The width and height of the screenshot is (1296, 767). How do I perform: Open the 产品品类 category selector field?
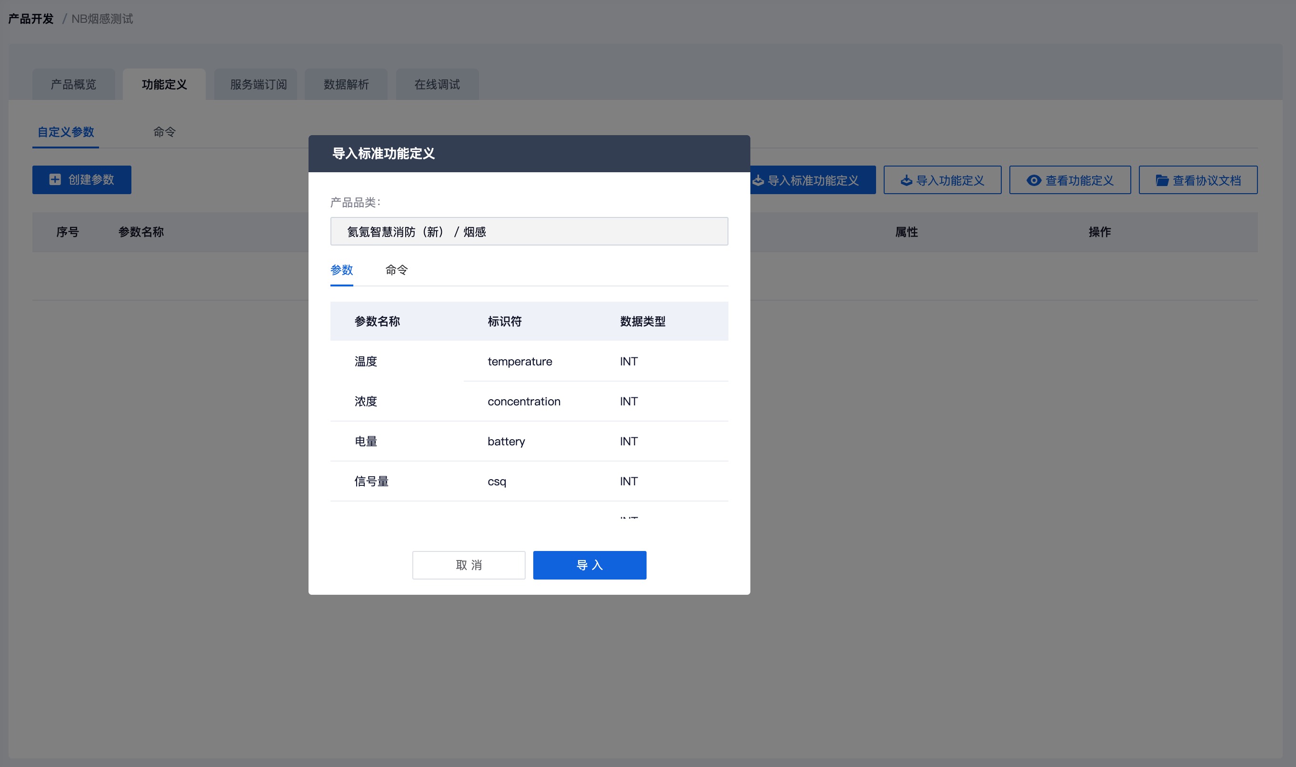coord(528,232)
